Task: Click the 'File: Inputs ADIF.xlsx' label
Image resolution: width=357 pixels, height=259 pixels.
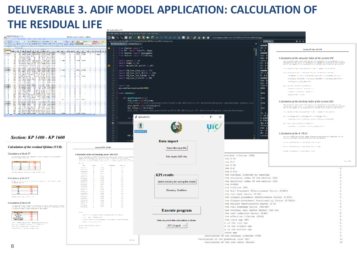Action: 176,156
